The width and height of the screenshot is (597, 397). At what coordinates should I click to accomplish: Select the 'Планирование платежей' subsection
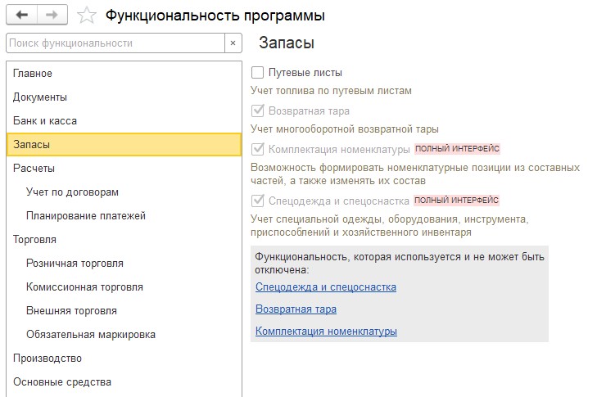tap(124, 216)
